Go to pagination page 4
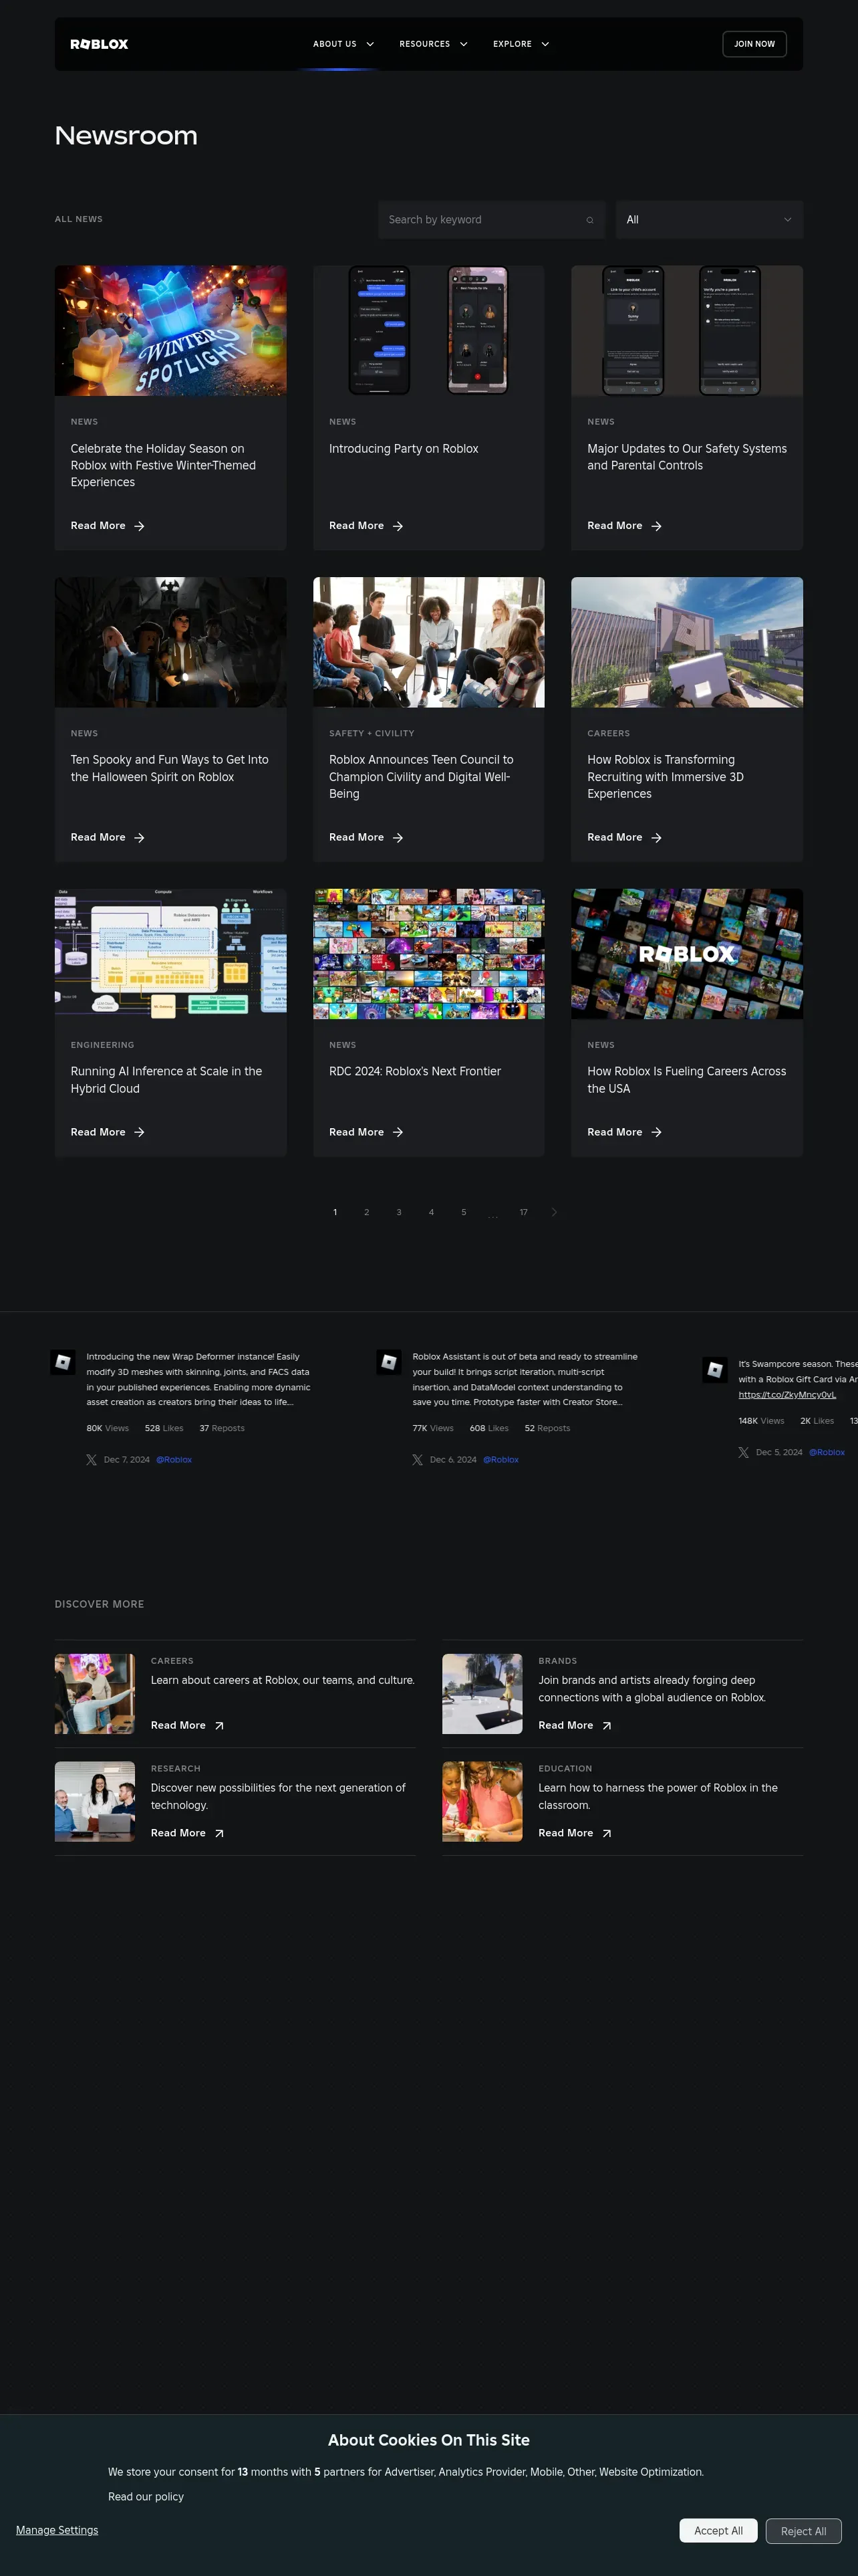The height and width of the screenshot is (2576, 858). pos(432,1212)
